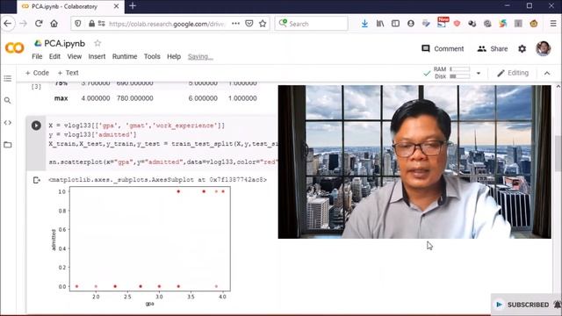562x316 pixels.
Task: Go to browser home page icon
Action: [54, 24]
